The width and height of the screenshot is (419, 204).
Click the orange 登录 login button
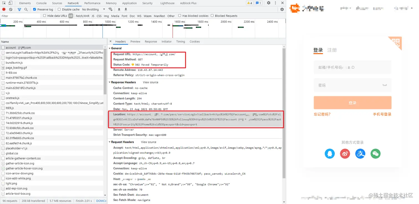352,103
